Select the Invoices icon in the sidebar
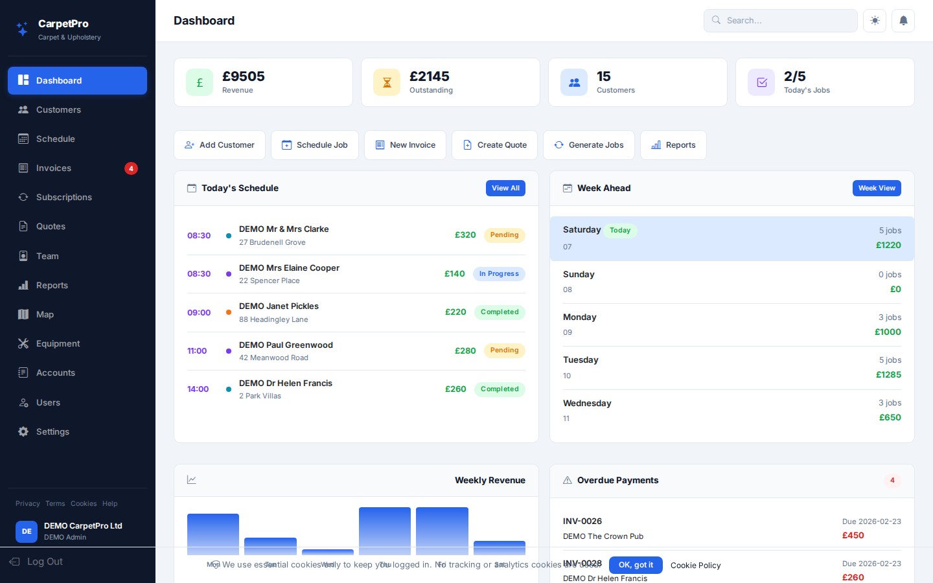Image resolution: width=933 pixels, height=583 pixels. [x=24, y=168]
